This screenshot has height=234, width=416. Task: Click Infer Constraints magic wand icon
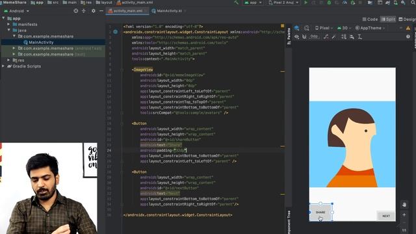click(x=334, y=36)
